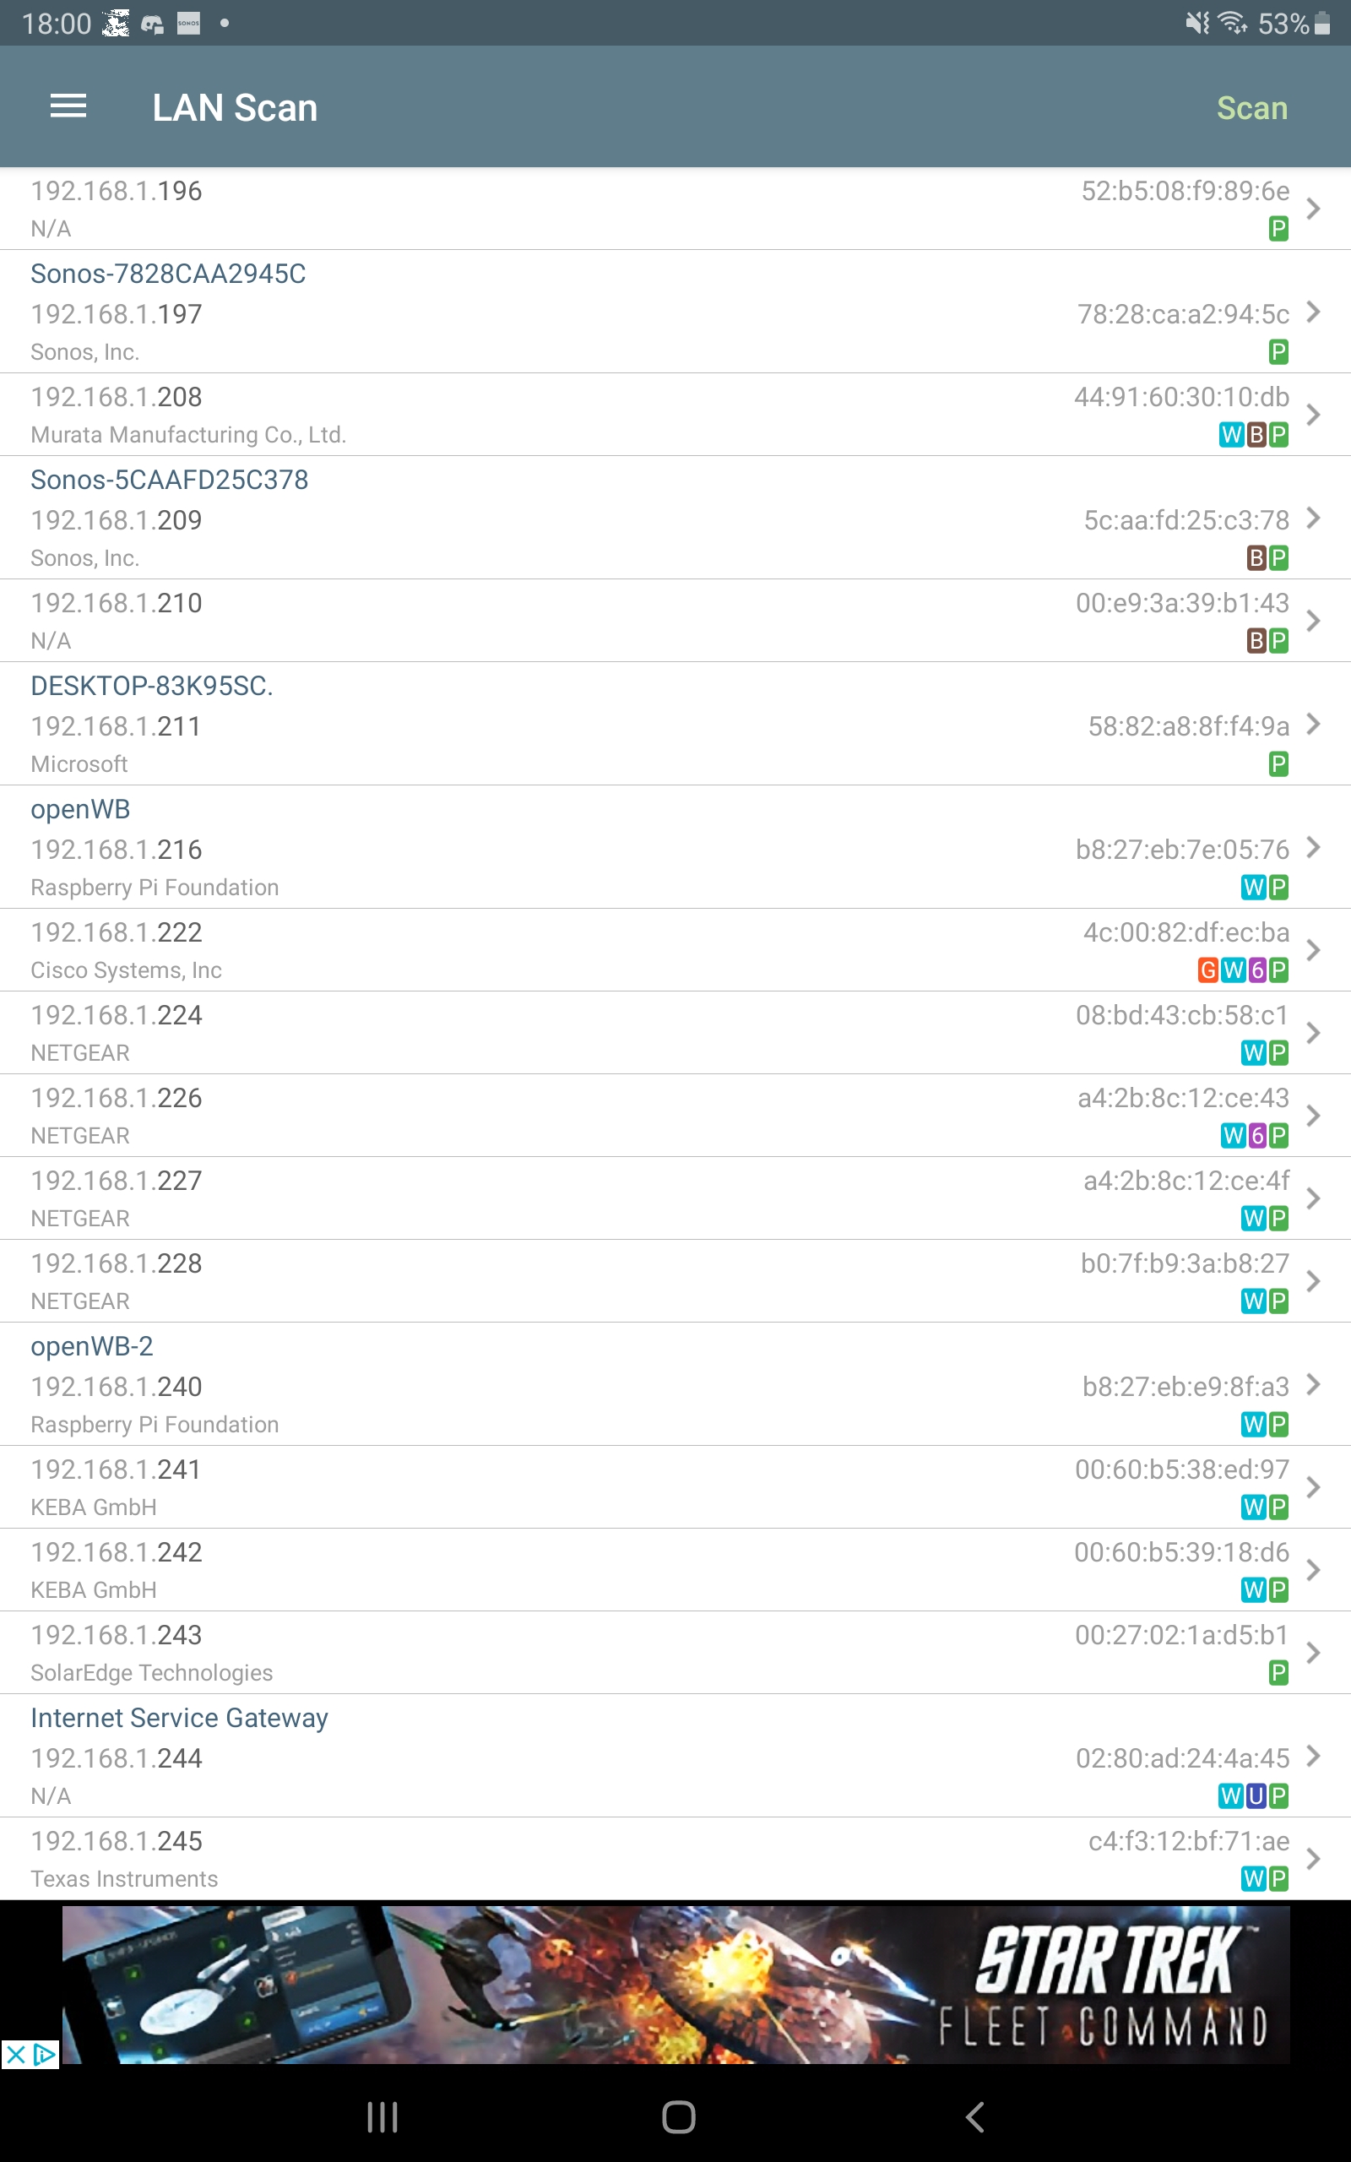Tap the brown B badge on Murata device
1351x2162 pixels.
(1256, 435)
